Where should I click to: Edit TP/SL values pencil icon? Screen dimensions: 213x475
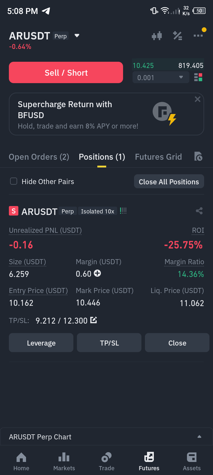click(x=93, y=320)
